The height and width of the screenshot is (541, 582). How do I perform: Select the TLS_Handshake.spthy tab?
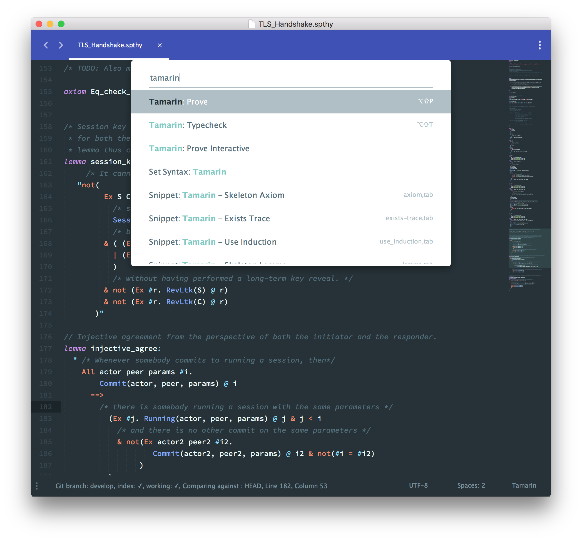point(110,45)
